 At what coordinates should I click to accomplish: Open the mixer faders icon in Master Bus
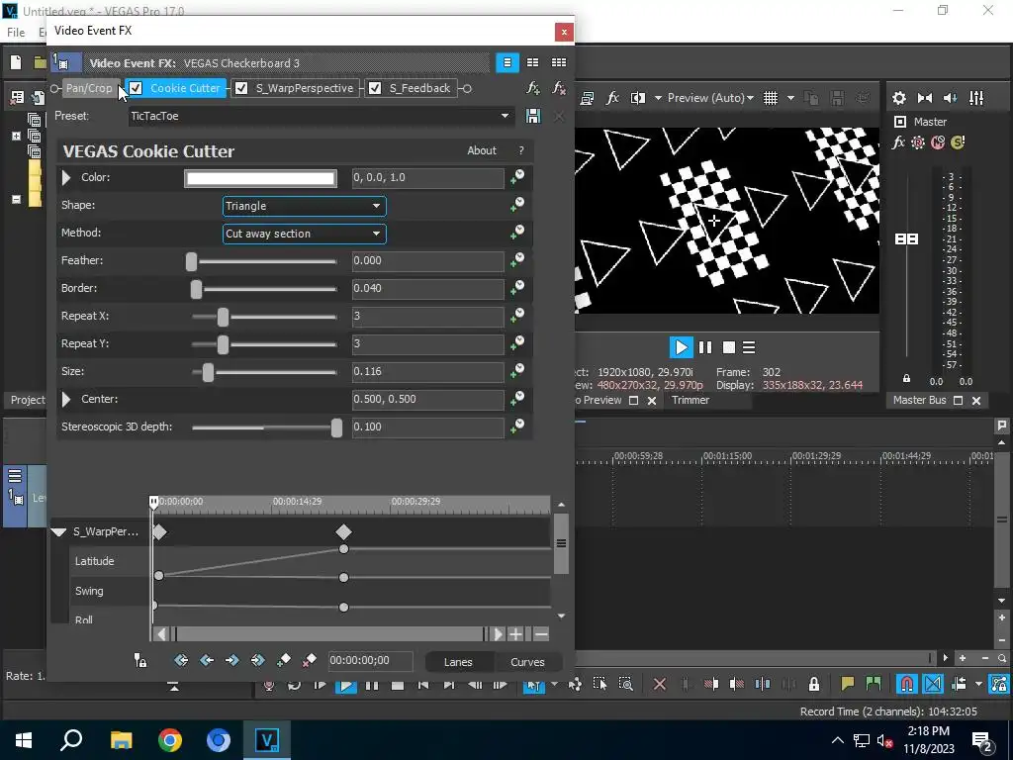pos(976,98)
